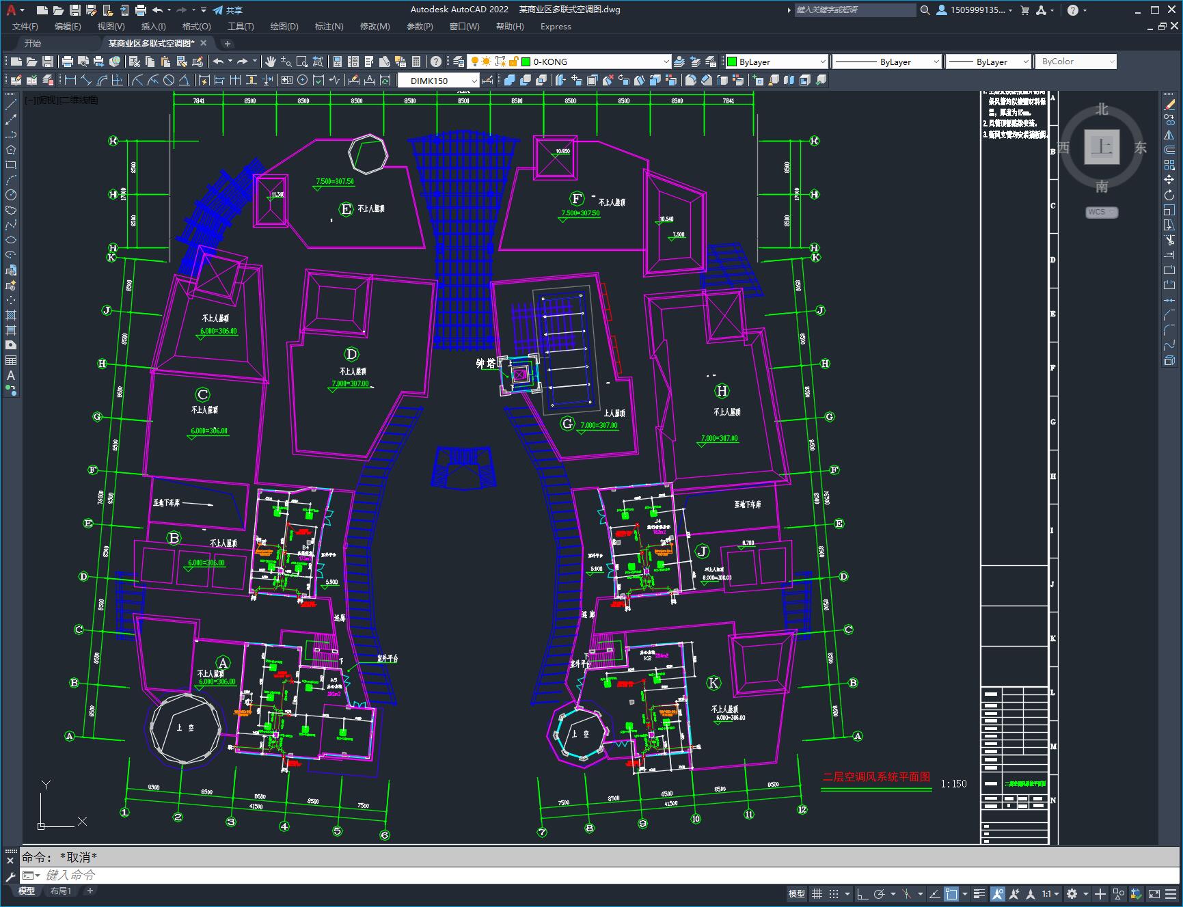Toggle lineweight display in status bar
Viewport: 1183px width, 907px height.
tap(979, 893)
